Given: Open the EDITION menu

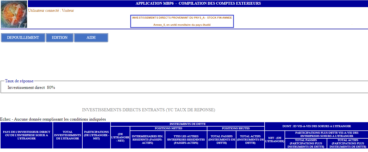Looking at the screenshot, I should pyautogui.click(x=60, y=38).
